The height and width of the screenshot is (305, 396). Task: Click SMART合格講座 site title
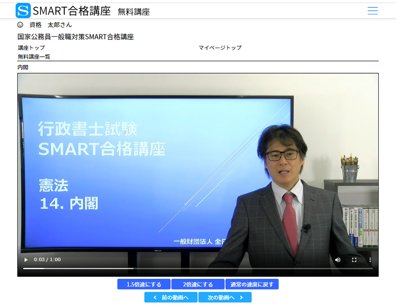(72, 11)
